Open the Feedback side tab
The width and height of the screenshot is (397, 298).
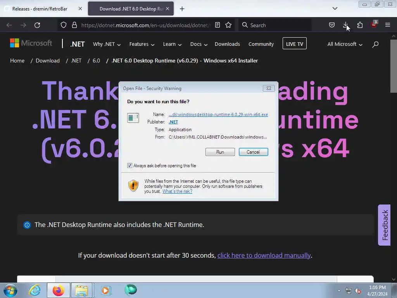pos(384,225)
